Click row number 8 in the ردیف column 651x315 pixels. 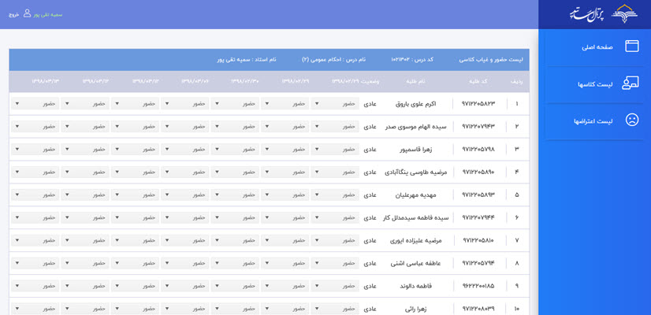(x=516, y=264)
